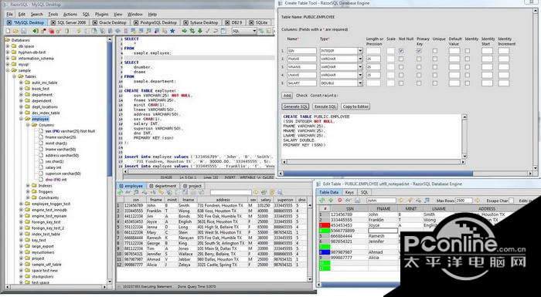Open the Actions menu
This screenshot has width=541, height=297.
(70, 14)
